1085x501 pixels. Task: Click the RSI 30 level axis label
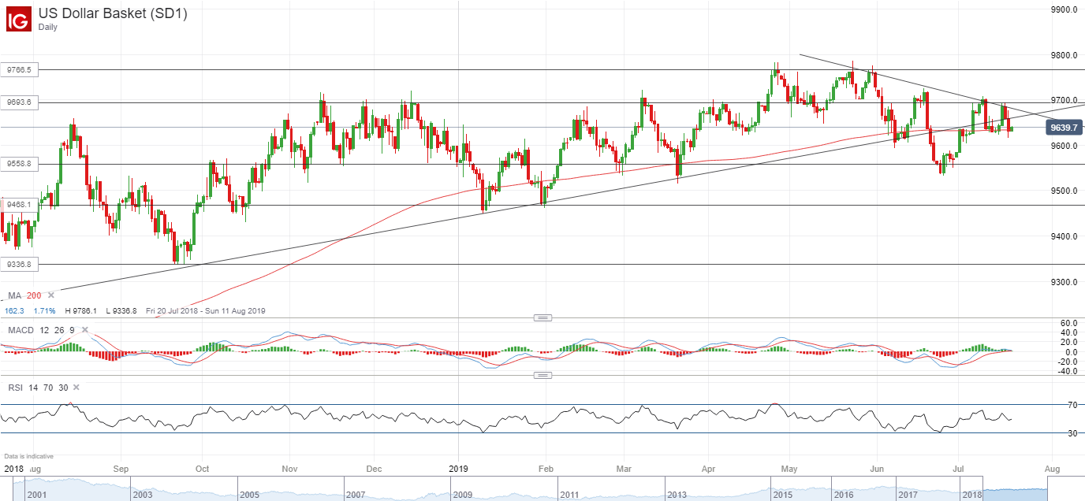1072,433
